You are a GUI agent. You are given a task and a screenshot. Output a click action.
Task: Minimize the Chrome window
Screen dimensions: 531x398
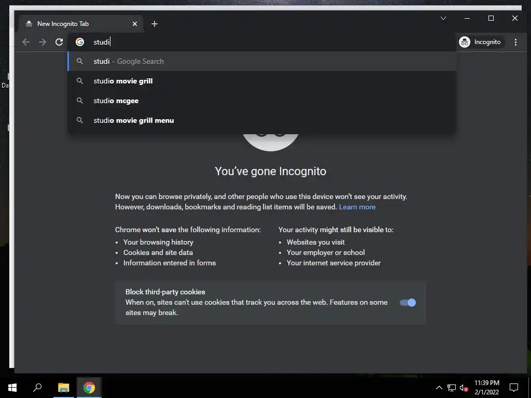[x=467, y=18]
